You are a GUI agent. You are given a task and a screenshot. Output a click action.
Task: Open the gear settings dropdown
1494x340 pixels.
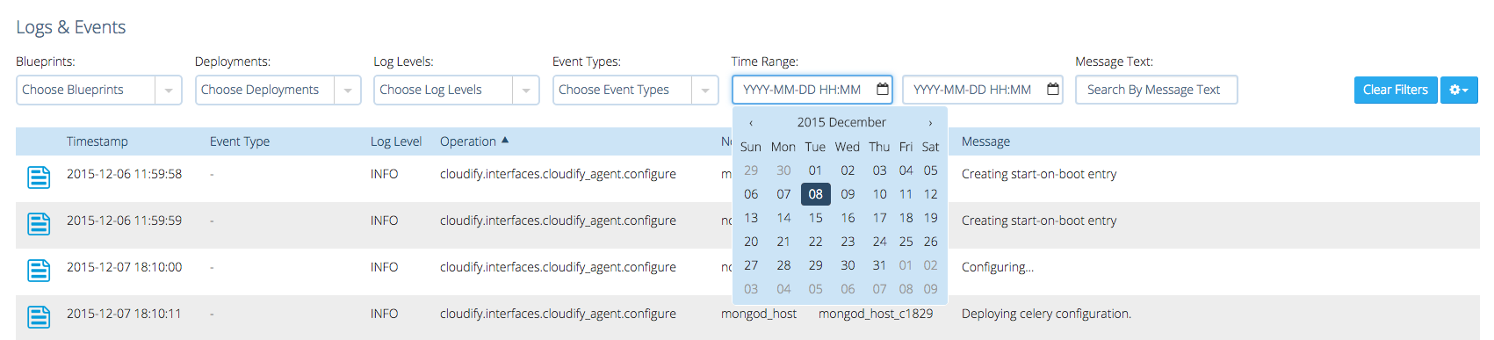(1459, 90)
